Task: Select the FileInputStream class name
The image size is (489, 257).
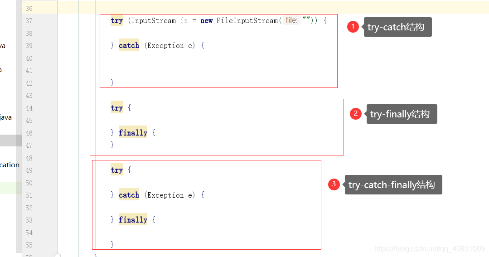Action: [x=247, y=20]
